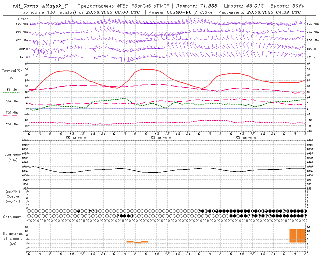Click the Модель COSMO-RU / 6.6км label
Viewport: 320px width, 256px height.
point(180,12)
